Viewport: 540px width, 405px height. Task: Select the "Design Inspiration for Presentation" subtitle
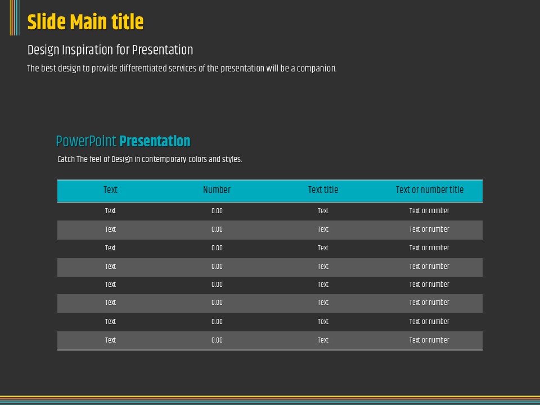[110, 50]
